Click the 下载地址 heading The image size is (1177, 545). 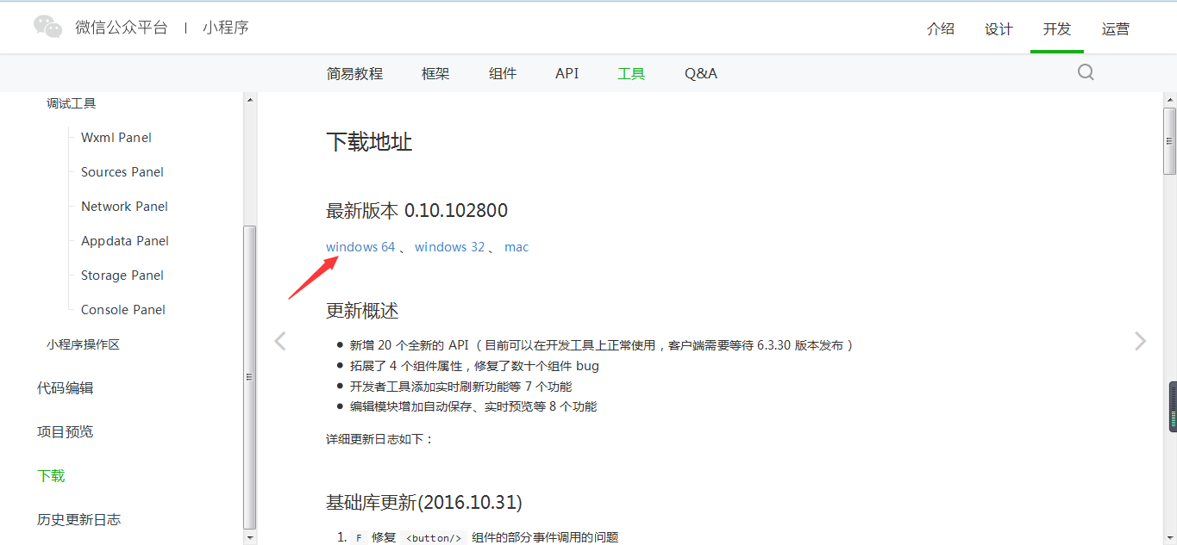coord(369,142)
